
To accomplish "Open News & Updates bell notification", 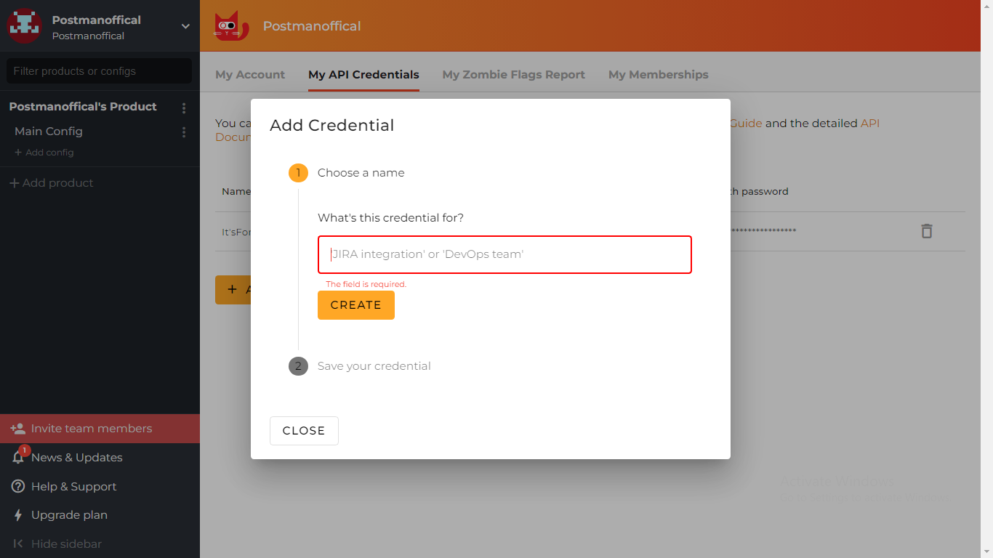I will pyautogui.click(x=18, y=457).
